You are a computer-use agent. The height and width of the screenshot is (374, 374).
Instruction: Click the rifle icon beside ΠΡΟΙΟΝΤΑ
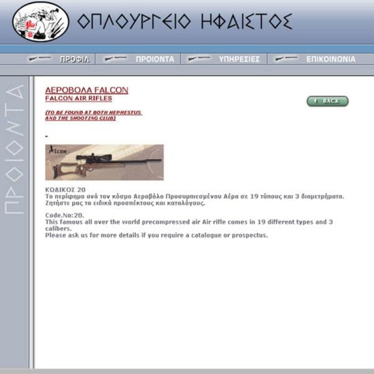click(x=116, y=58)
